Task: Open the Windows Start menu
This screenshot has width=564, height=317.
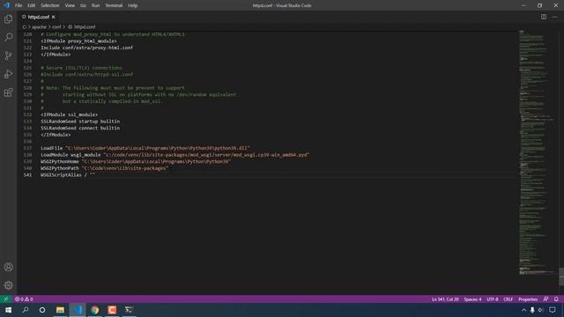Action: tap(8, 310)
